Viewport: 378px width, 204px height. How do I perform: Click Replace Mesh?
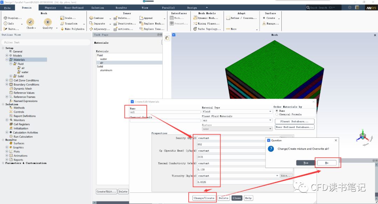pos(152,23)
